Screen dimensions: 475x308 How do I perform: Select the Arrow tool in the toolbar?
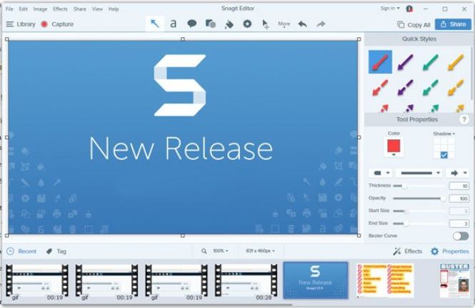155,24
